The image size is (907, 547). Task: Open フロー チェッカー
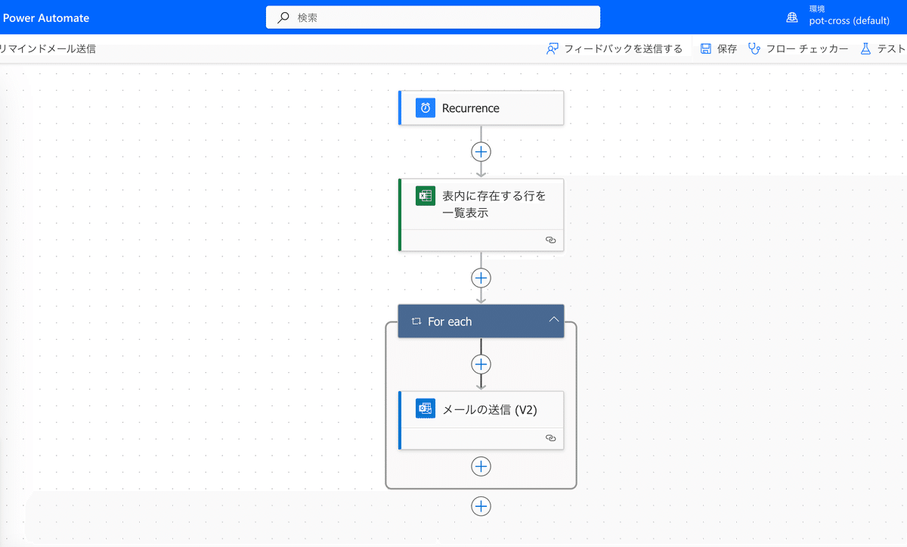click(x=798, y=48)
